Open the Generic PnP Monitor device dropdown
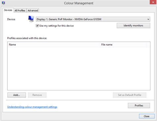 point(93,19)
